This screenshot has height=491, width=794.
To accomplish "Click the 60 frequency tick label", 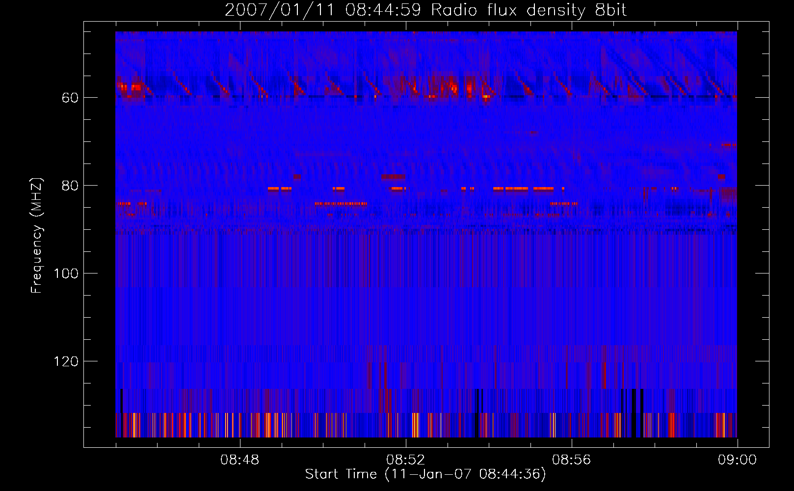I will (x=70, y=98).
